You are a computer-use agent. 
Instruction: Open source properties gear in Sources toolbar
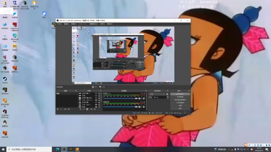click(87, 109)
